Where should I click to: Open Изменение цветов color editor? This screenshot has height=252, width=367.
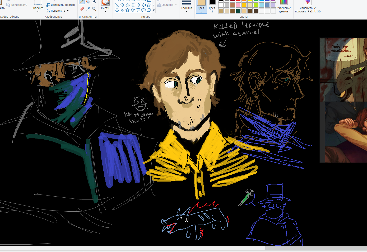284,6
